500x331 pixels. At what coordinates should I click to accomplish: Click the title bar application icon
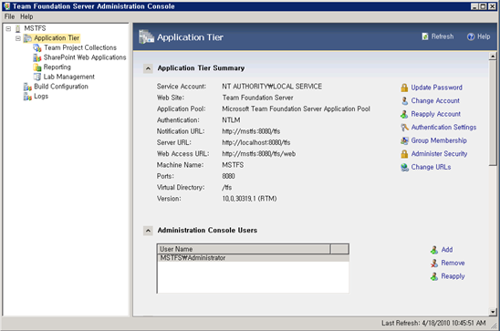click(6, 6)
